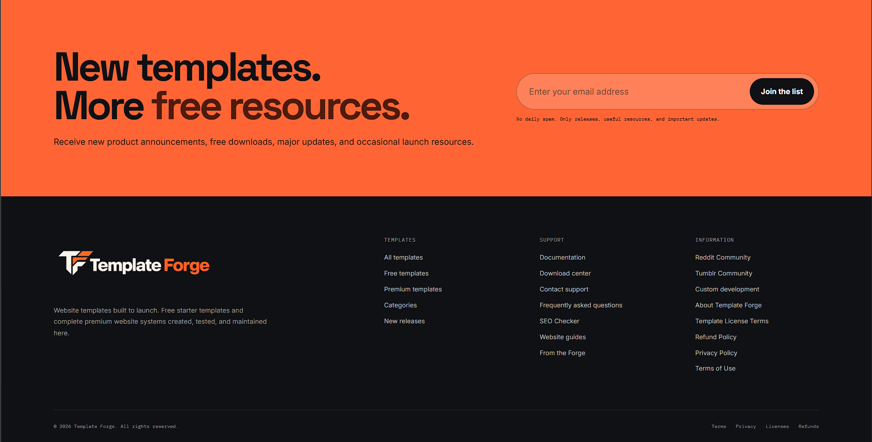Click the Terms of Use link
The width and height of the screenshot is (872, 442).
(x=715, y=369)
